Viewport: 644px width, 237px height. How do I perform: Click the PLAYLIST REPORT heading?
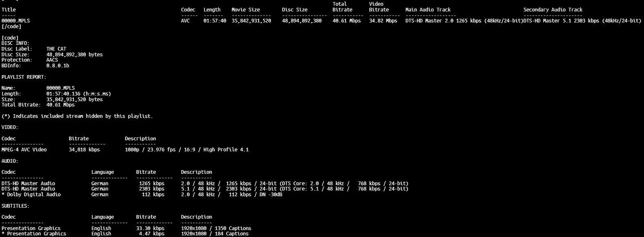[24, 77]
